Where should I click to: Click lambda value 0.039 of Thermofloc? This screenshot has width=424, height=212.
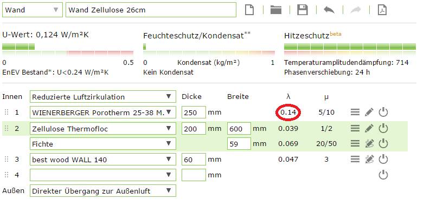coord(288,128)
